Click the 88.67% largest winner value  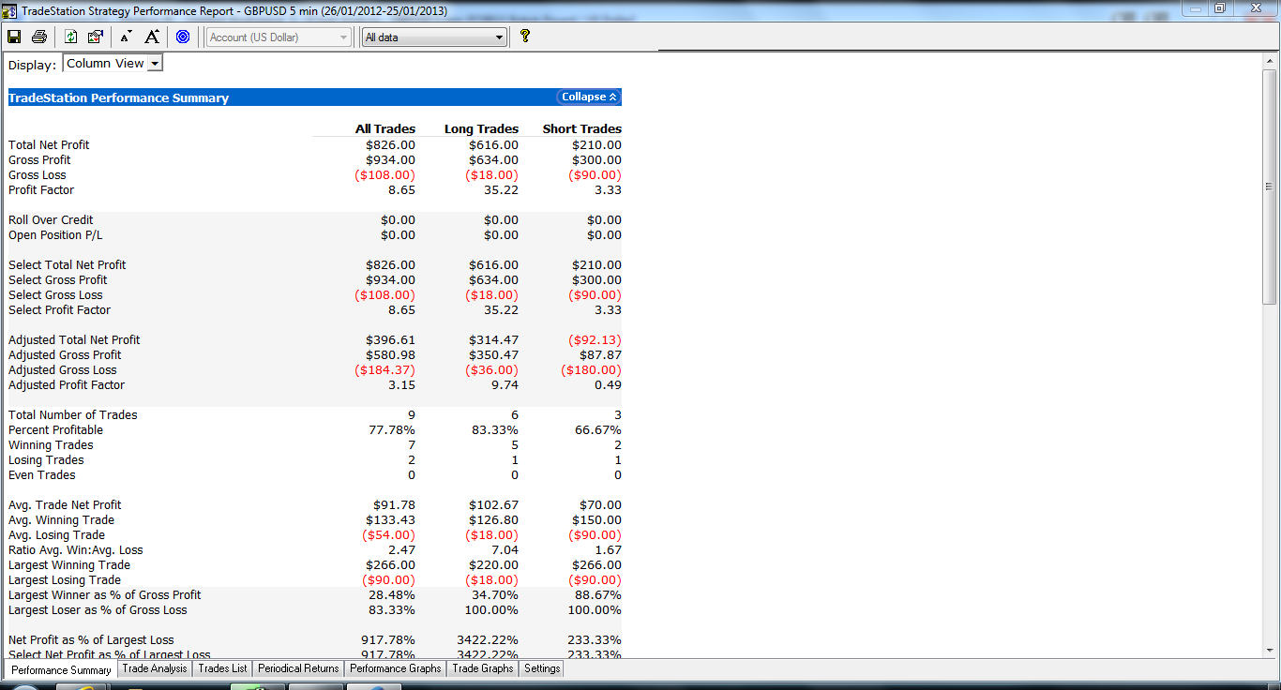pyautogui.click(x=598, y=595)
